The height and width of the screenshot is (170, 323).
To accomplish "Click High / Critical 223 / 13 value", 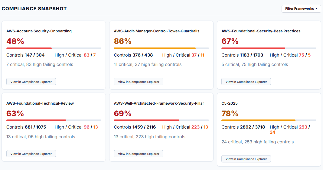I will 185,127.
